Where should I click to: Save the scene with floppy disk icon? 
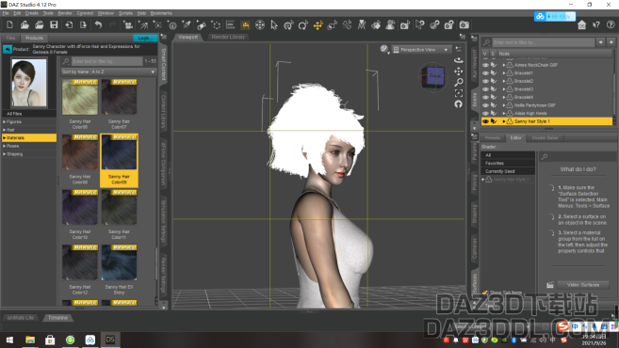point(54,24)
